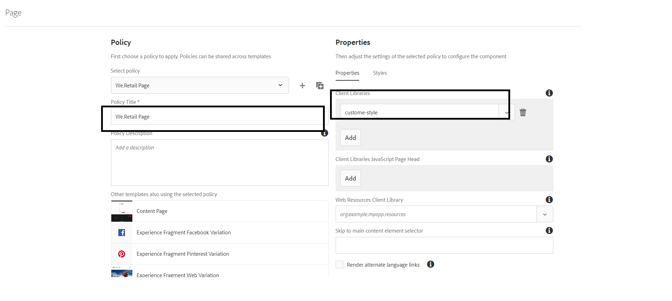Click the plus icon to create new policy
The width and height of the screenshot is (672, 301).
tap(302, 86)
